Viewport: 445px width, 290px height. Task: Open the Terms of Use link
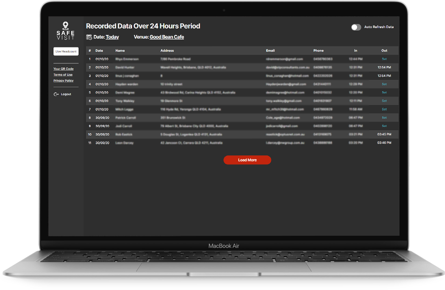(63, 75)
